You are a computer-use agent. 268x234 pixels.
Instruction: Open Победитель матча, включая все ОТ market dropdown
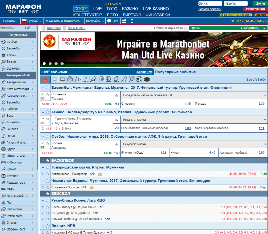click(x=194, y=95)
